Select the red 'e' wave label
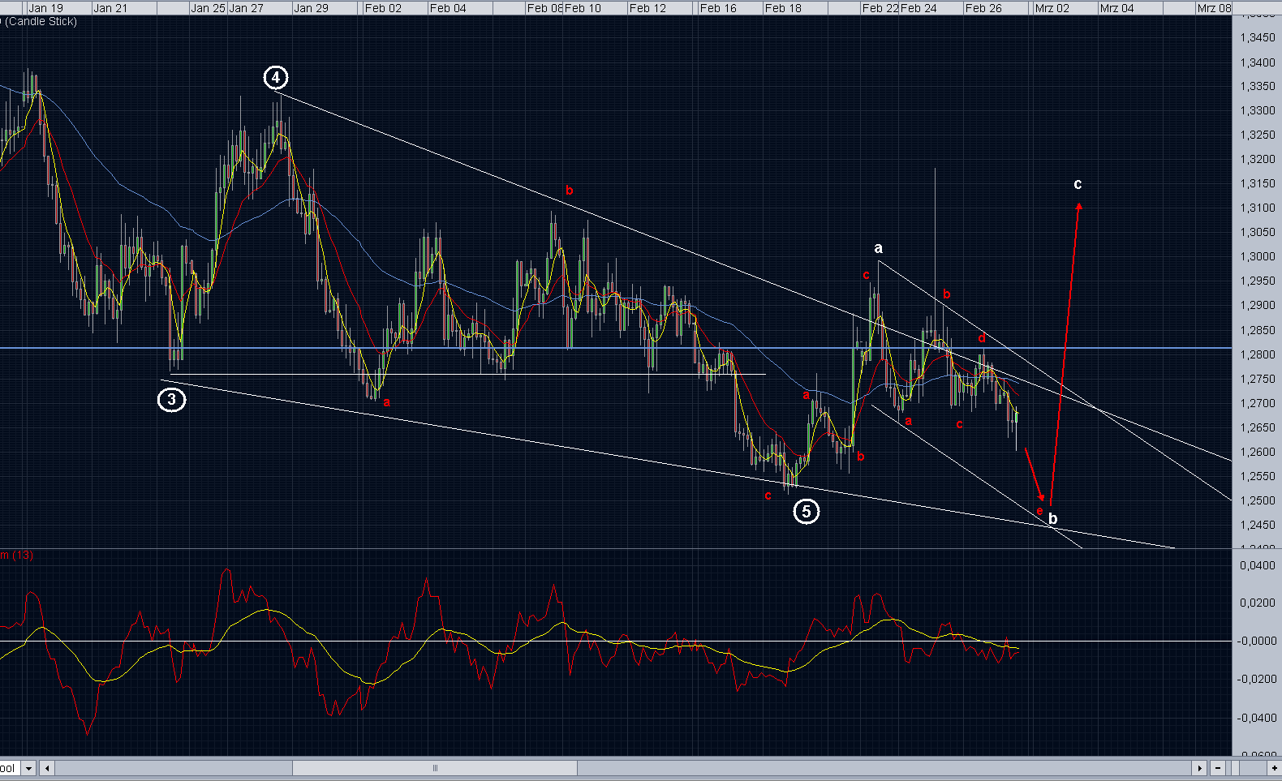Image resolution: width=1282 pixels, height=781 pixels. point(1039,511)
